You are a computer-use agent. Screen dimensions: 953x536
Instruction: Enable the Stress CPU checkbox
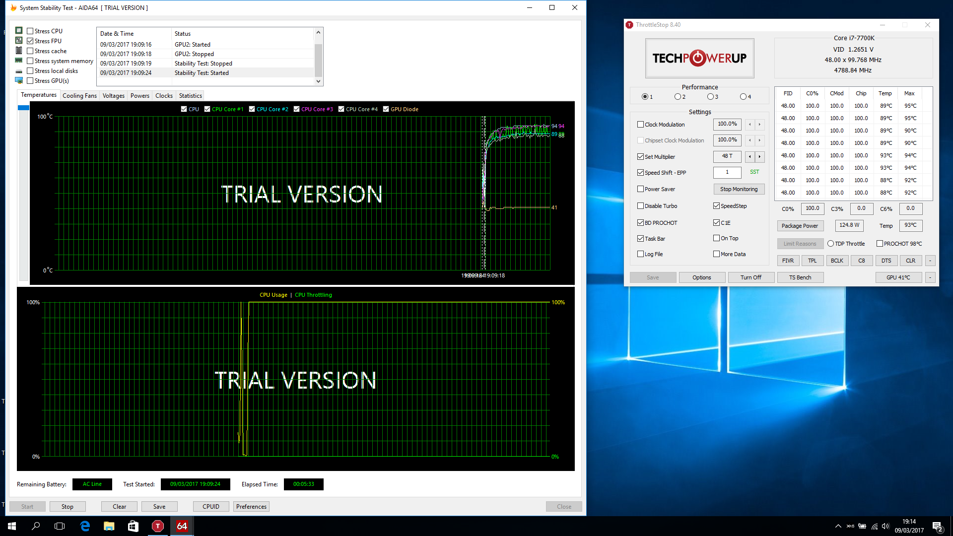pos(30,31)
